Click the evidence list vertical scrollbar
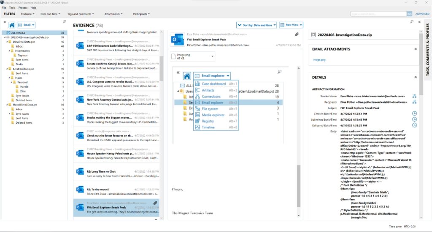The width and height of the screenshot is (432, 232). click(x=162, y=69)
